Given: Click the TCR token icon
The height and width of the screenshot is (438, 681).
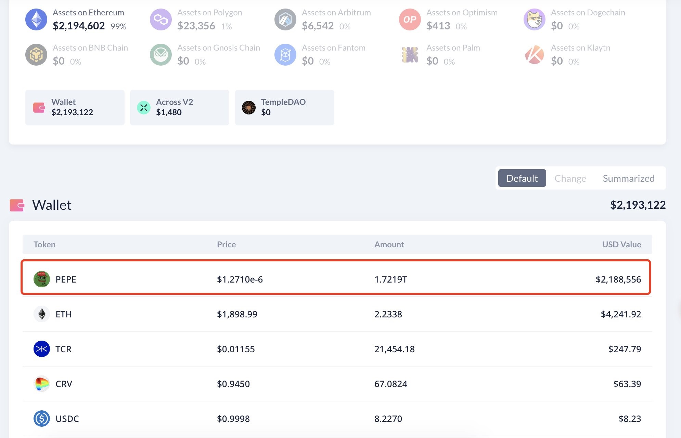Looking at the screenshot, I should point(42,349).
